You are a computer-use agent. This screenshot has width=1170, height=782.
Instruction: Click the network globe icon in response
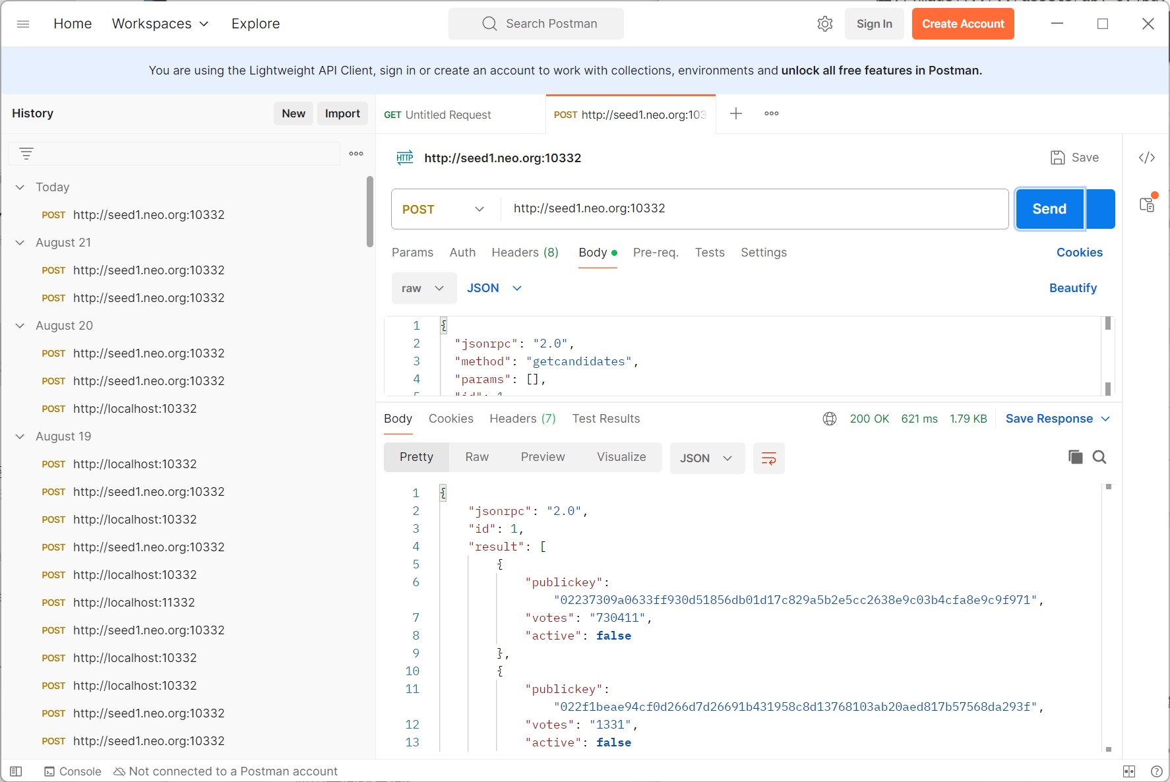pyautogui.click(x=830, y=419)
